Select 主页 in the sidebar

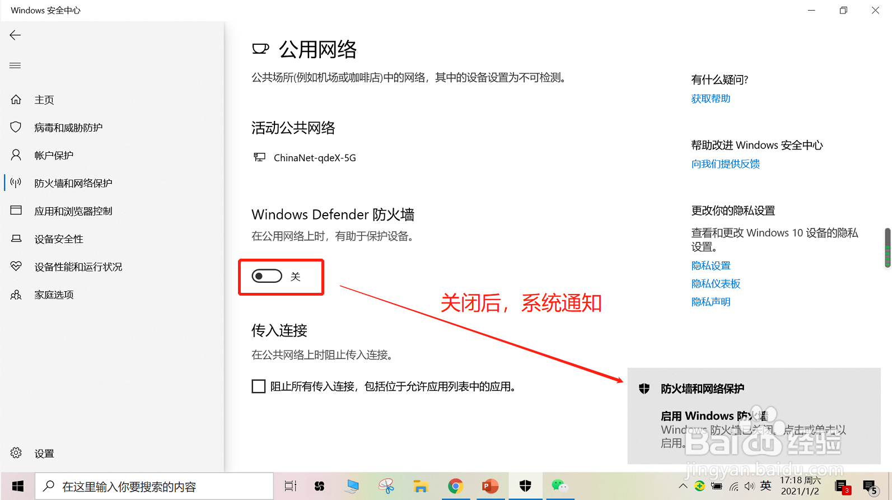(44, 100)
